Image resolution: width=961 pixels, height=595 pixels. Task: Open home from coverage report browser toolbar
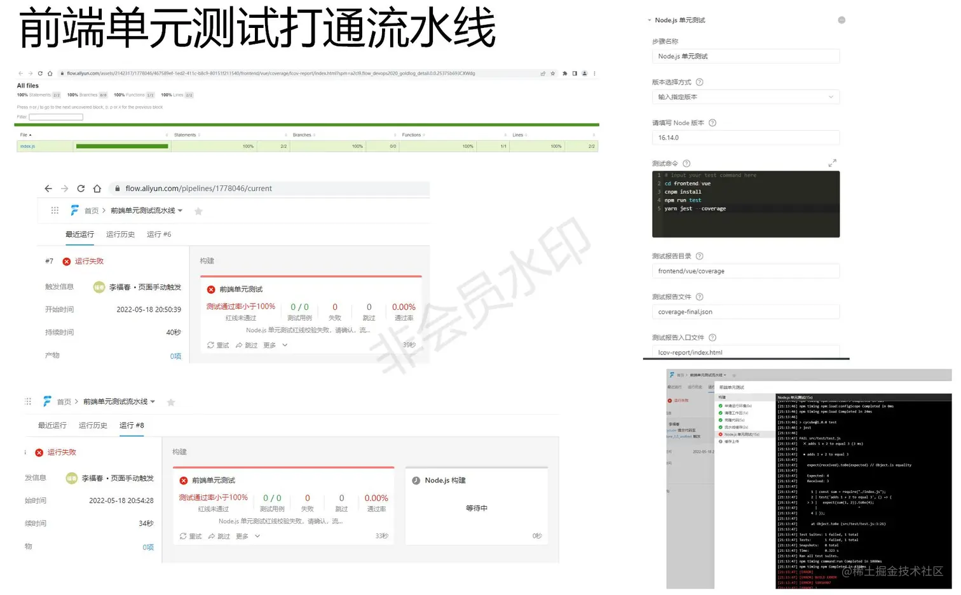tap(50, 74)
